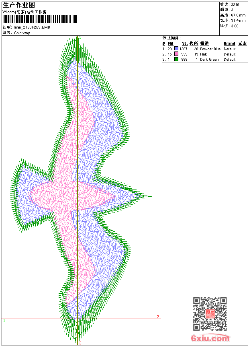Click the Colorway 1 label
249x346 pixels.
click(x=23, y=33)
